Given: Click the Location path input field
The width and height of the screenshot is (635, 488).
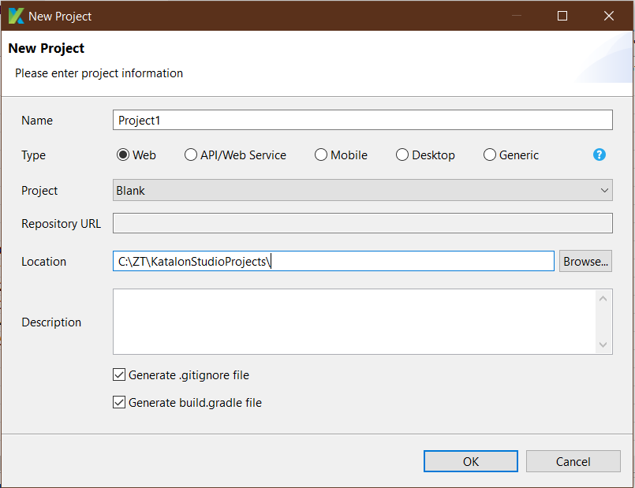Looking at the screenshot, I should tap(334, 261).
